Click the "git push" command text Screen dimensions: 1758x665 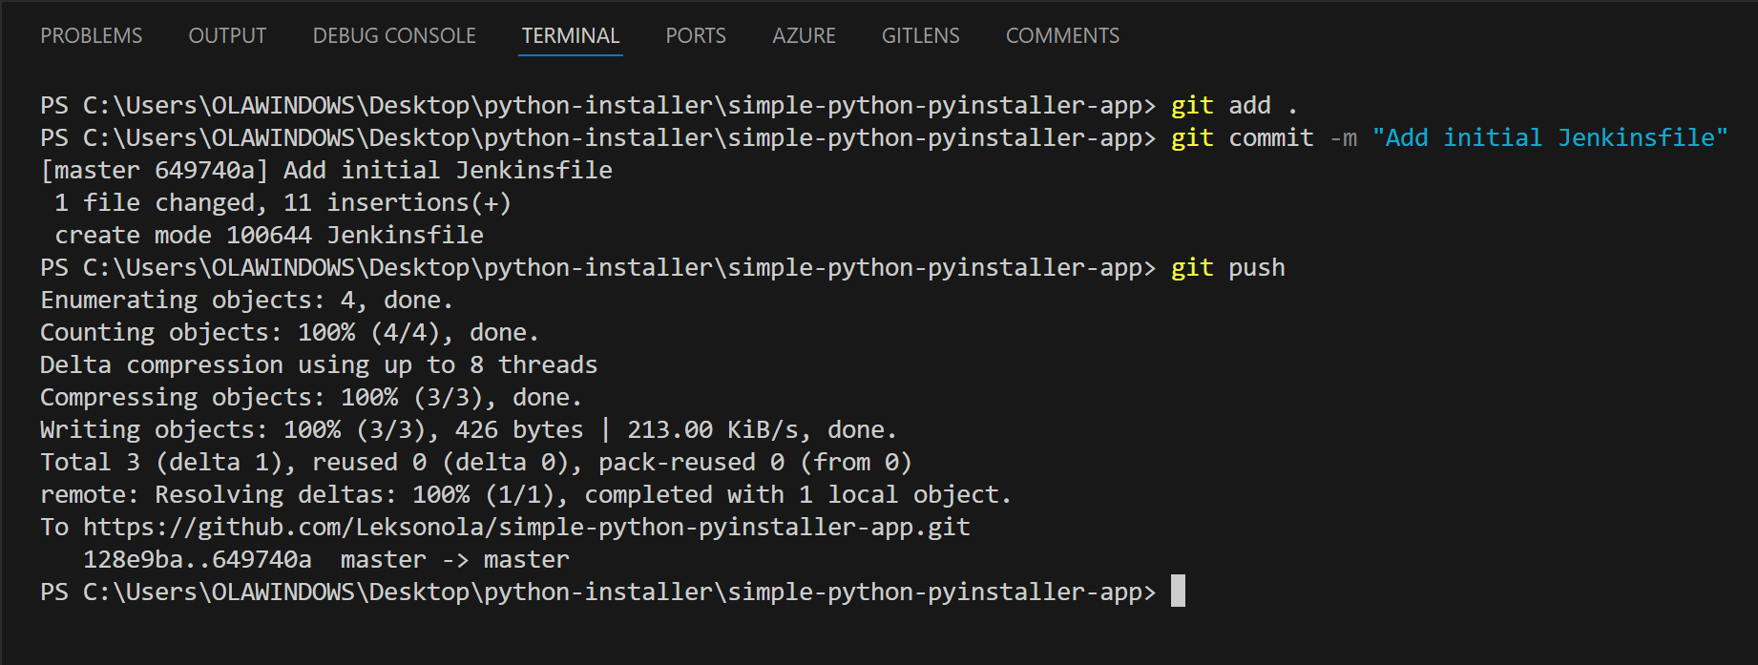pos(1228,267)
